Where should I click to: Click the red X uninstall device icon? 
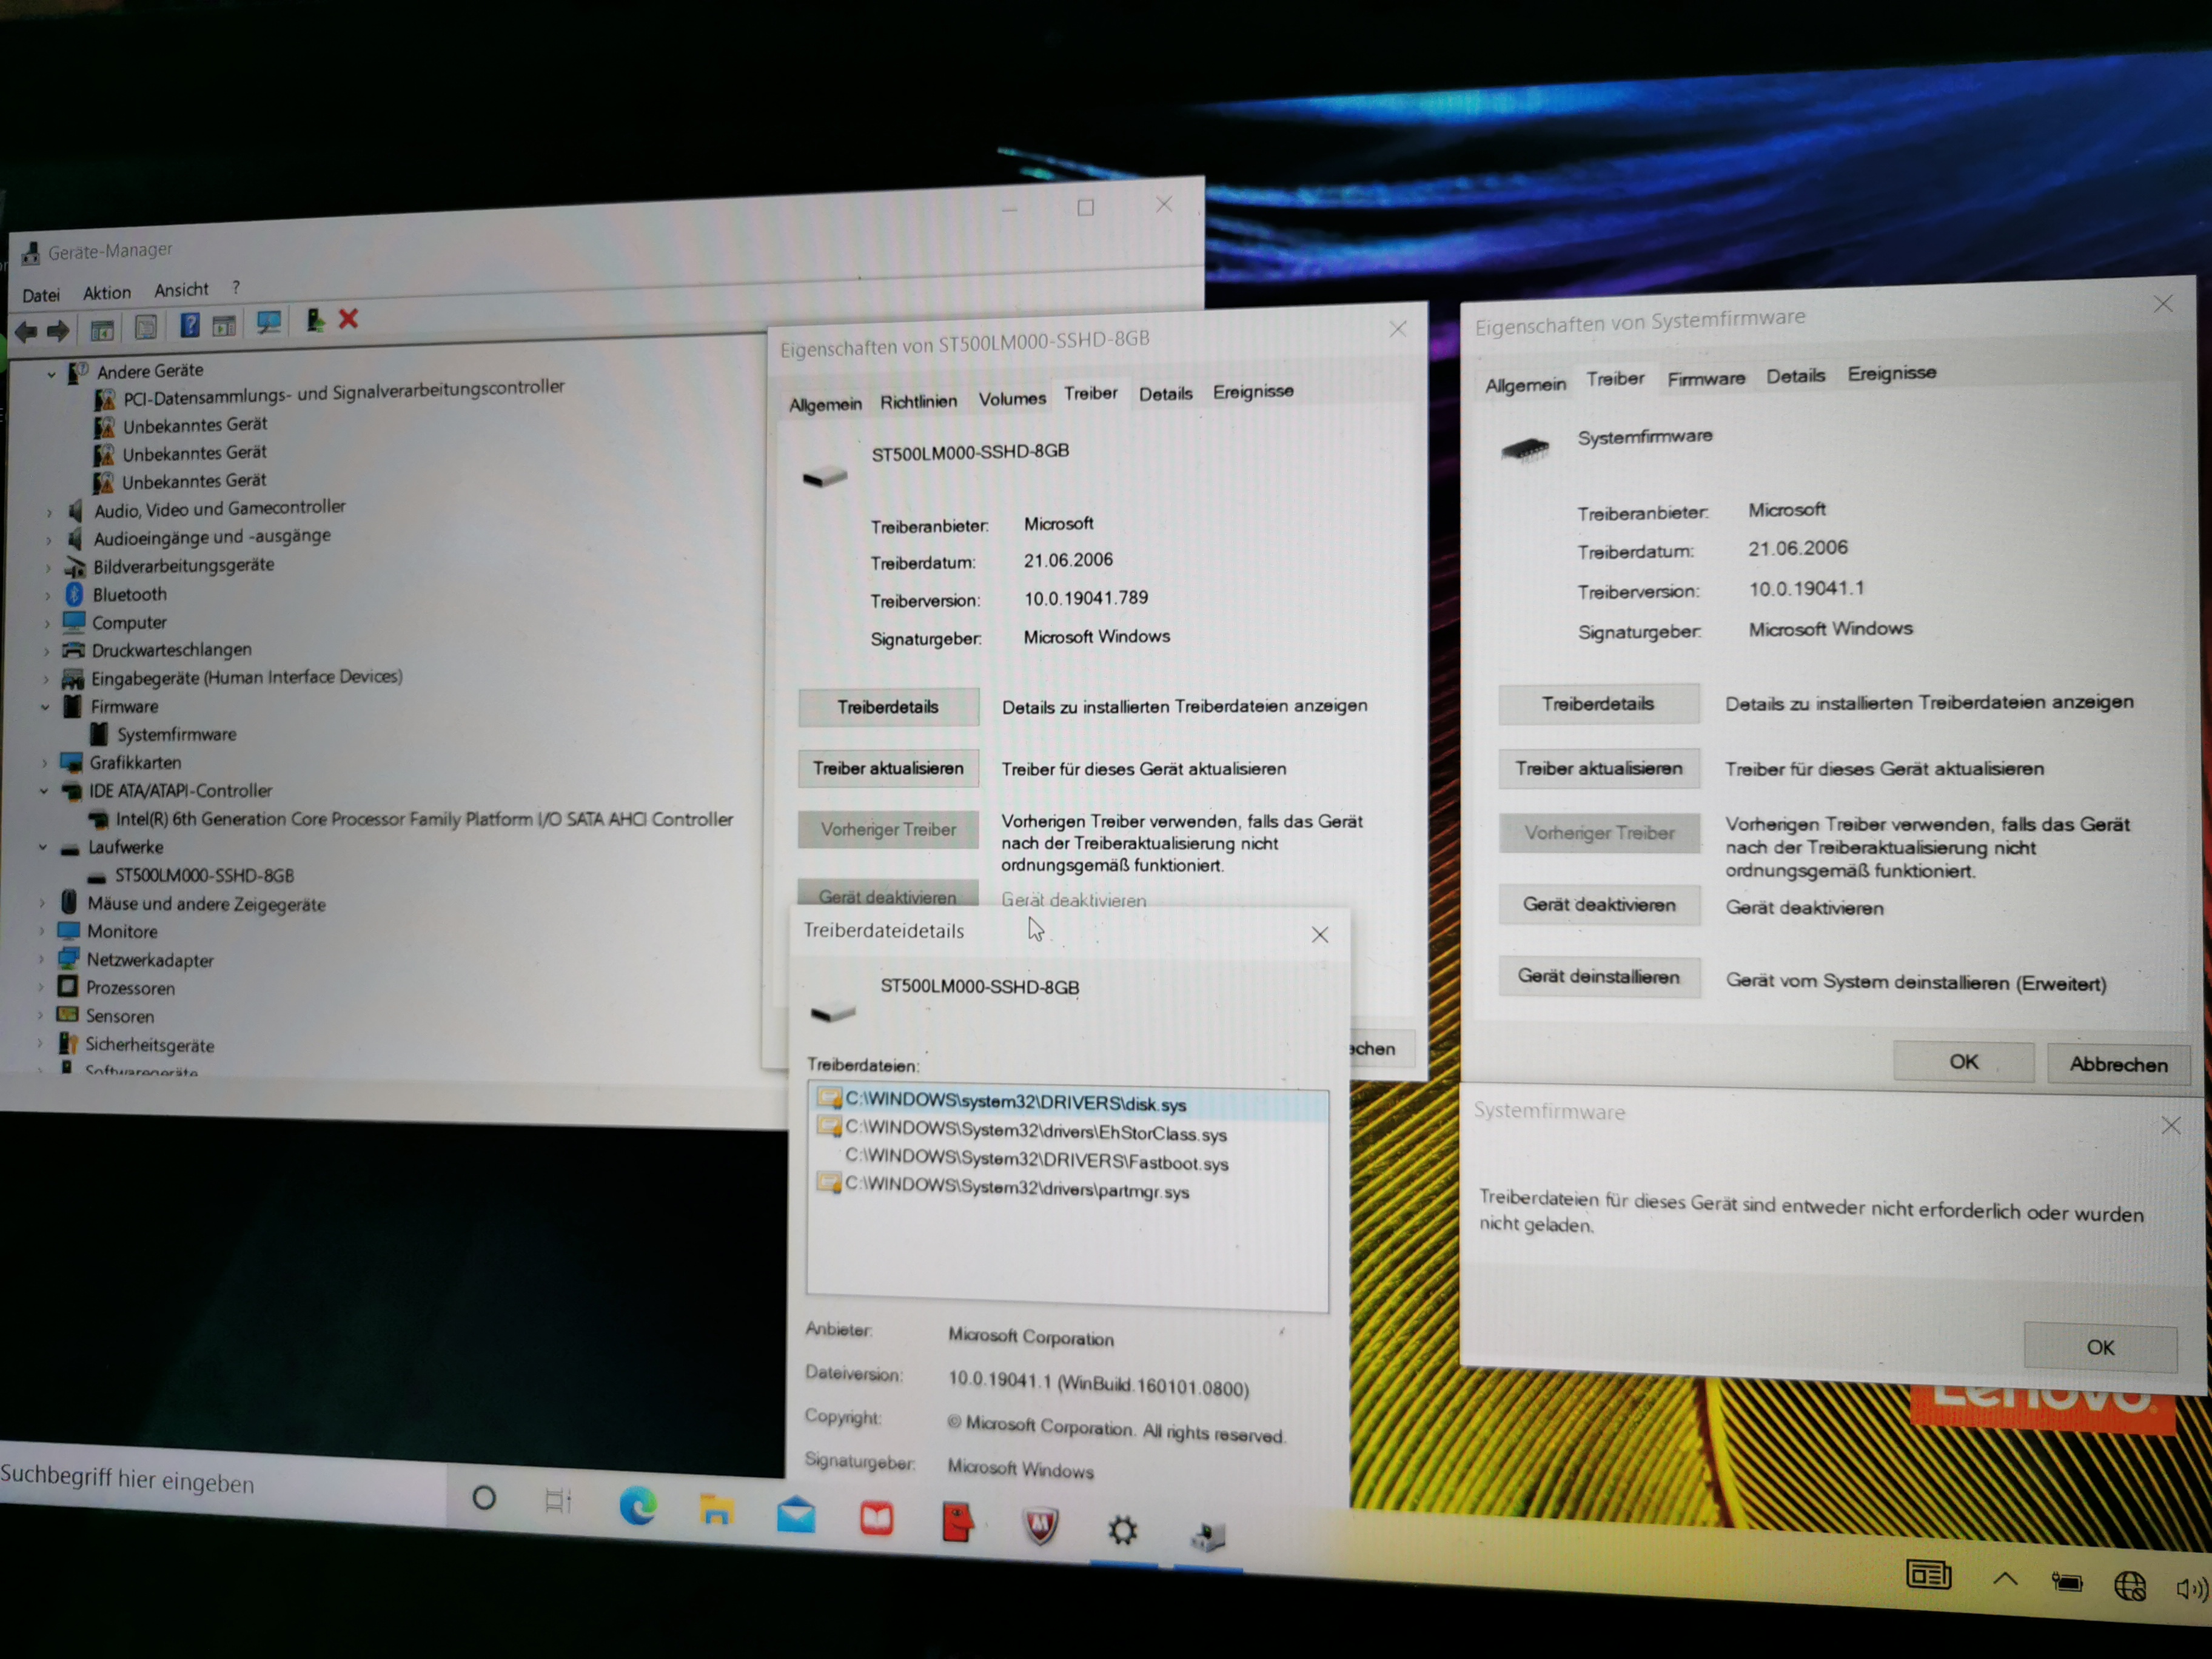[x=348, y=319]
